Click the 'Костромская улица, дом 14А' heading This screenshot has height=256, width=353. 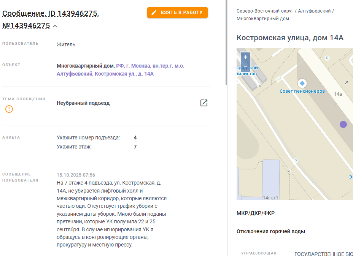pos(290,38)
